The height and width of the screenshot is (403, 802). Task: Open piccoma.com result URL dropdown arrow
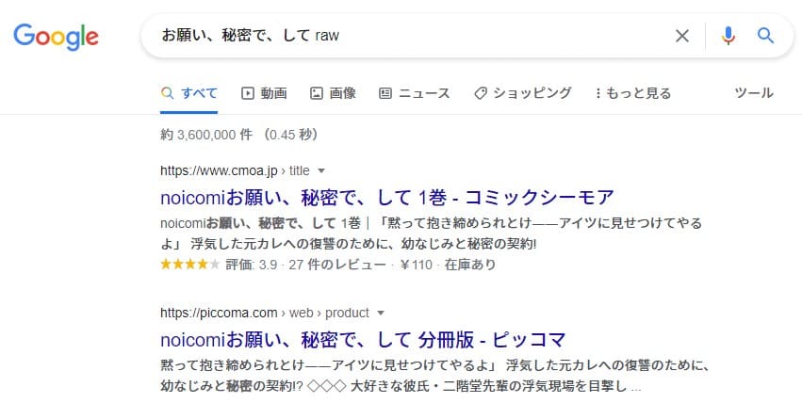381,313
